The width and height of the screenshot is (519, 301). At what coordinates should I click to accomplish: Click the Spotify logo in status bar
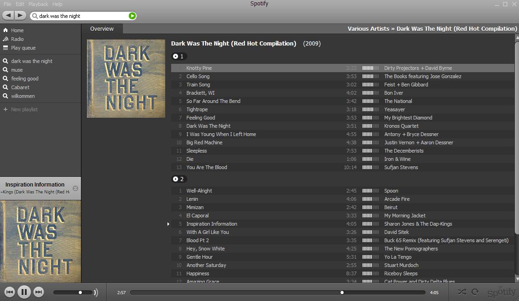[502, 292]
